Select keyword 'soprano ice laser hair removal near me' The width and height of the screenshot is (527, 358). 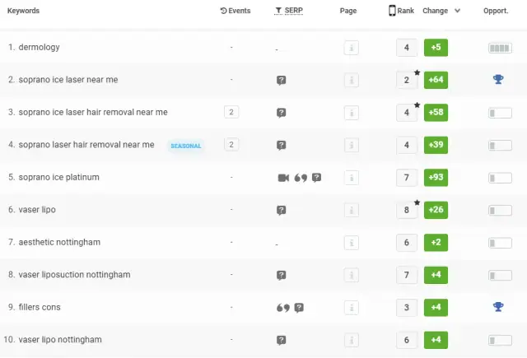coord(93,112)
